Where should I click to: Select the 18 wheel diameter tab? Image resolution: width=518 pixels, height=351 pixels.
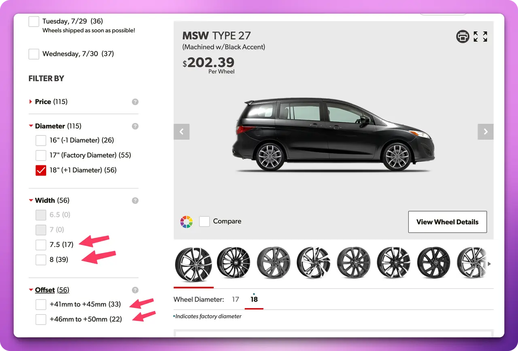tap(254, 300)
